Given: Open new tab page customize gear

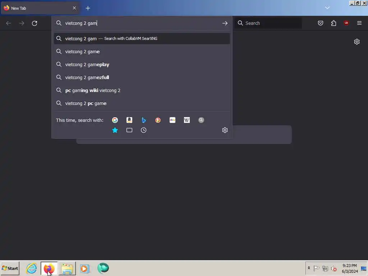Looking at the screenshot, I should click(x=357, y=42).
